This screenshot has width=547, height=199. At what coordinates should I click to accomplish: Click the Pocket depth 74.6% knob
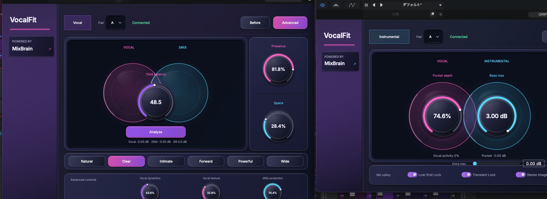(442, 116)
